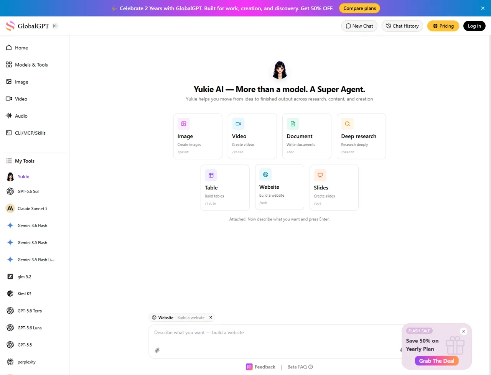
Task: Select the Yukie avatar in My Tools
Action: pyautogui.click(x=10, y=177)
